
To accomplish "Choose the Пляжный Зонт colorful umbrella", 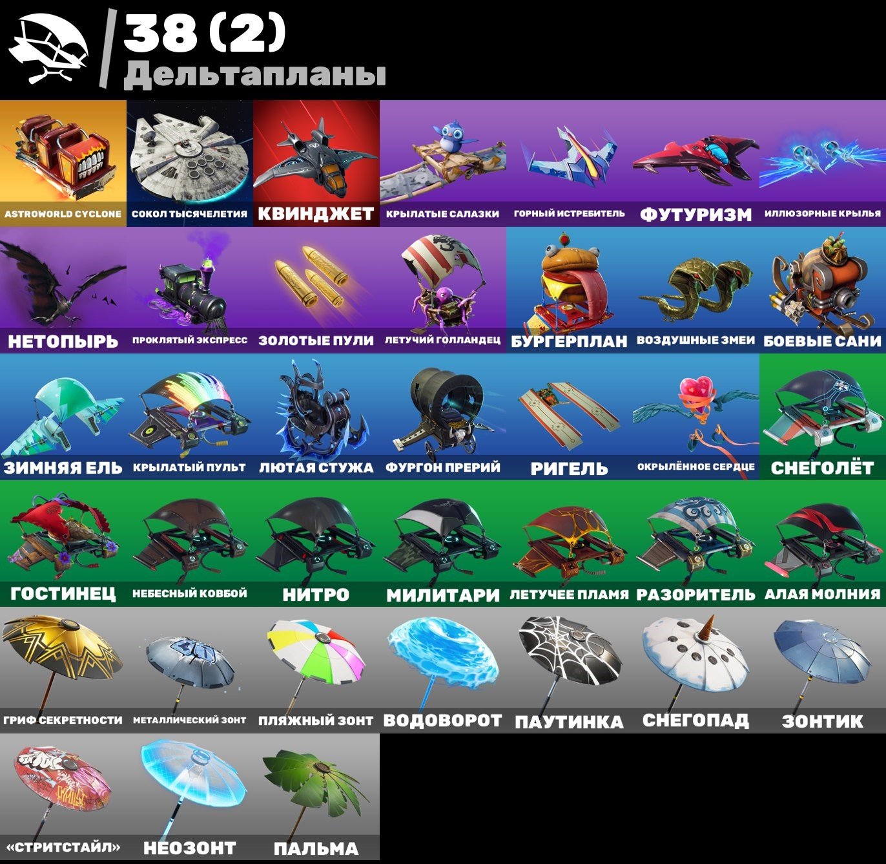I will tap(316, 669).
